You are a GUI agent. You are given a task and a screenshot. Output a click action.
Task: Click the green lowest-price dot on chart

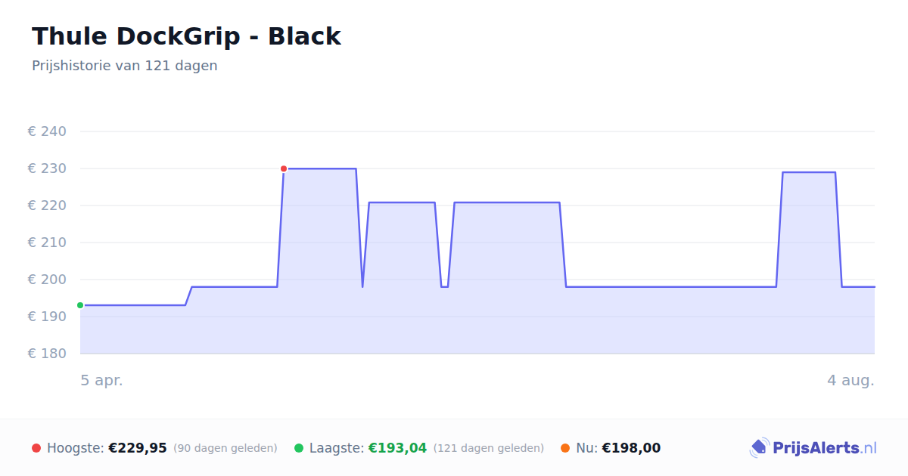(80, 305)
